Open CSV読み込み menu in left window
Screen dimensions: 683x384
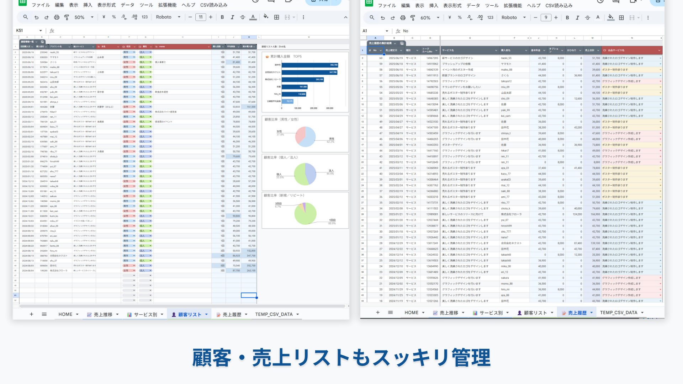click(214, 5)
